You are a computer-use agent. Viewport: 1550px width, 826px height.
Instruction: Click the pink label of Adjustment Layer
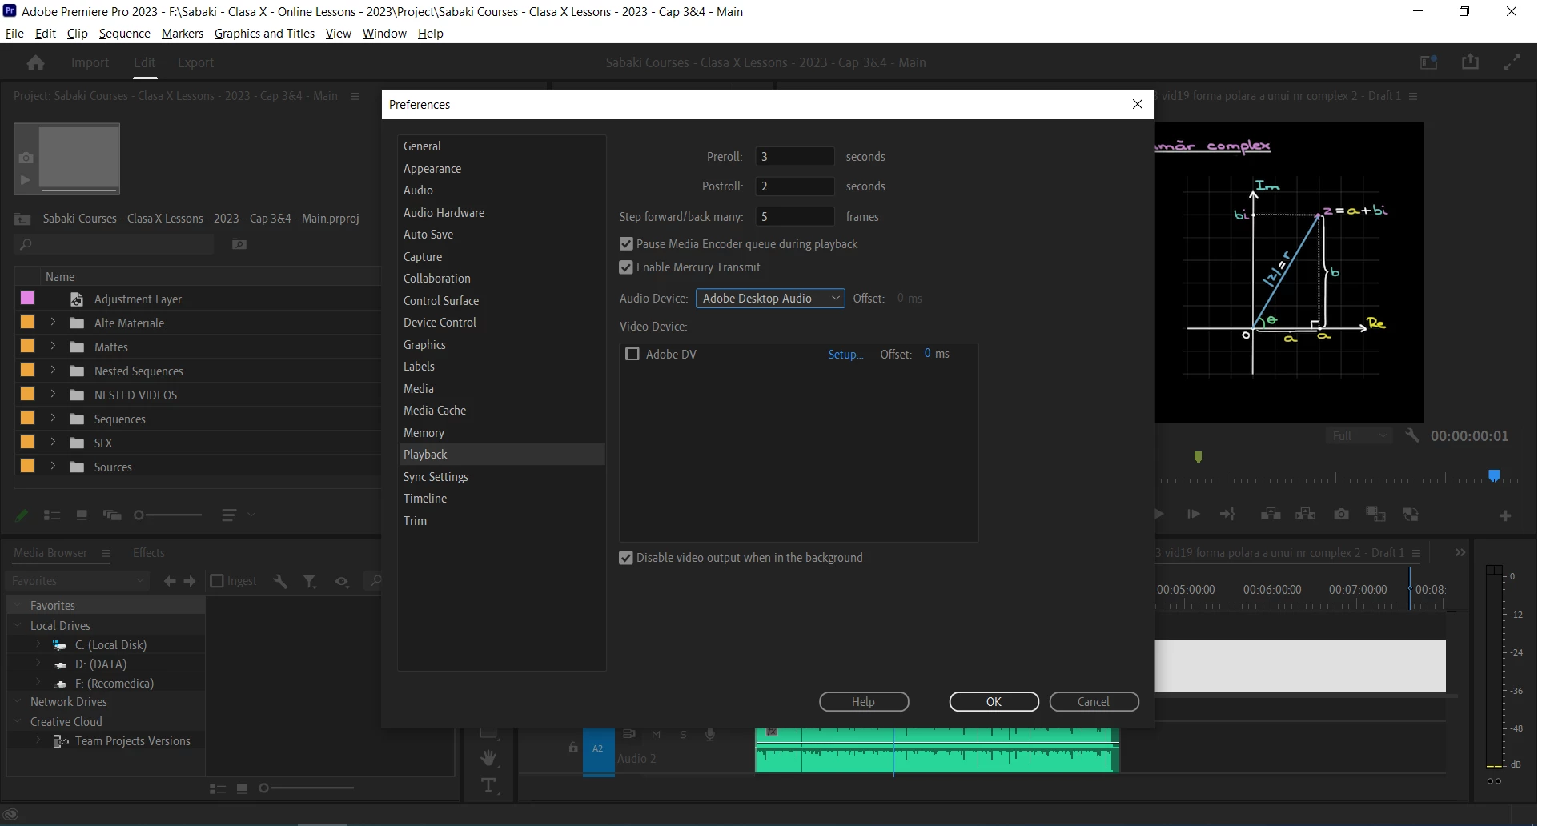pos(27,298)
